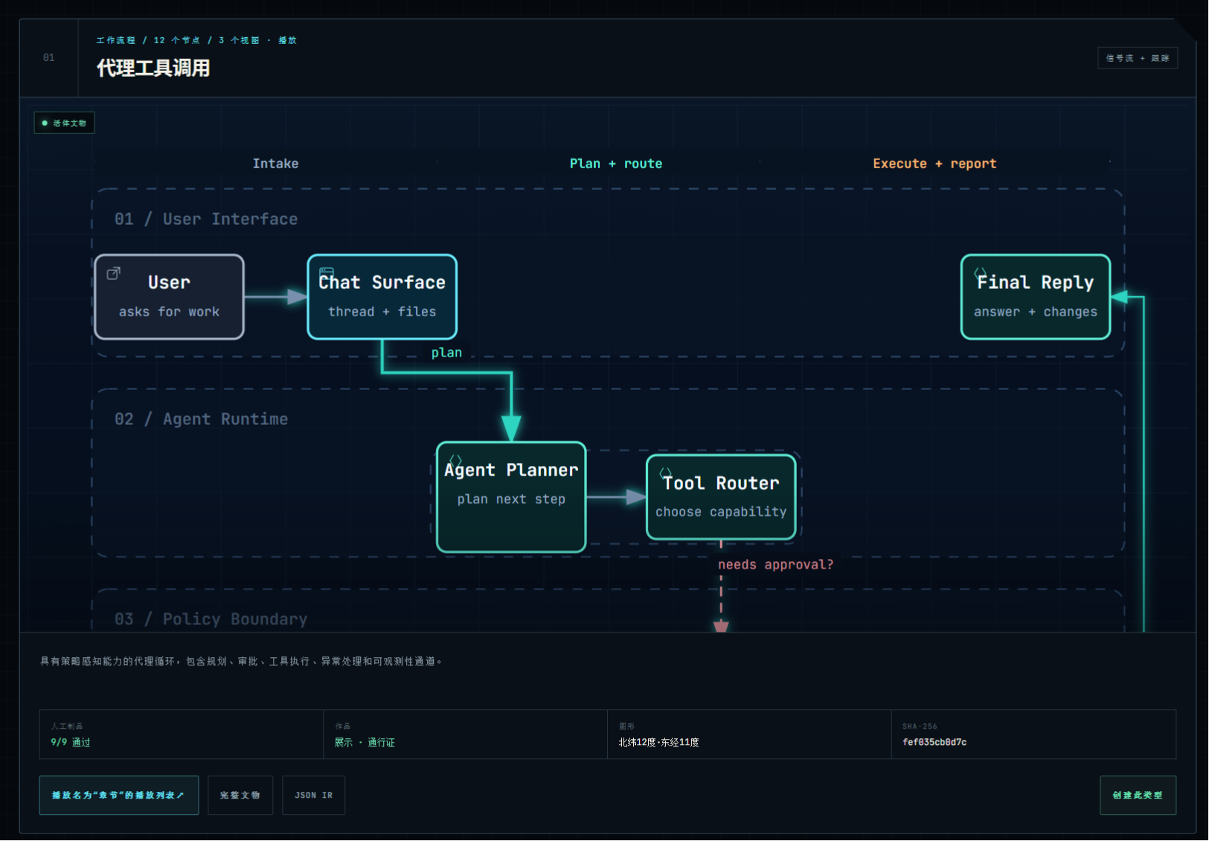Click the '北纬12度·东经11度' value
The height and width of the screenshot is (841, 1209).
[x=658, y=742]
